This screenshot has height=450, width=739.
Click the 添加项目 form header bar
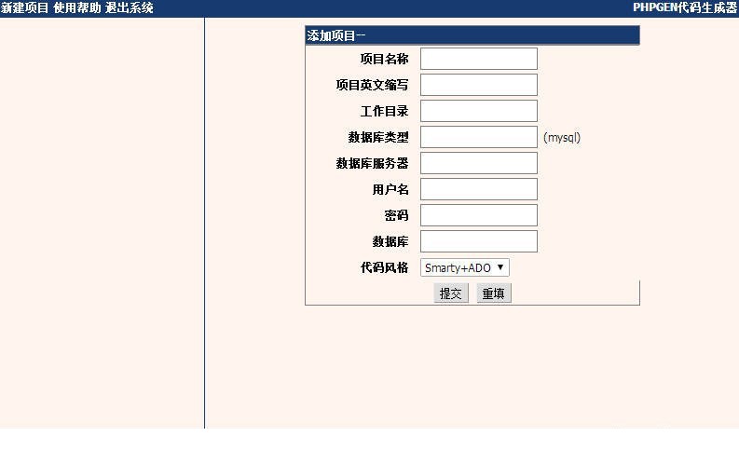coord(472,35)
